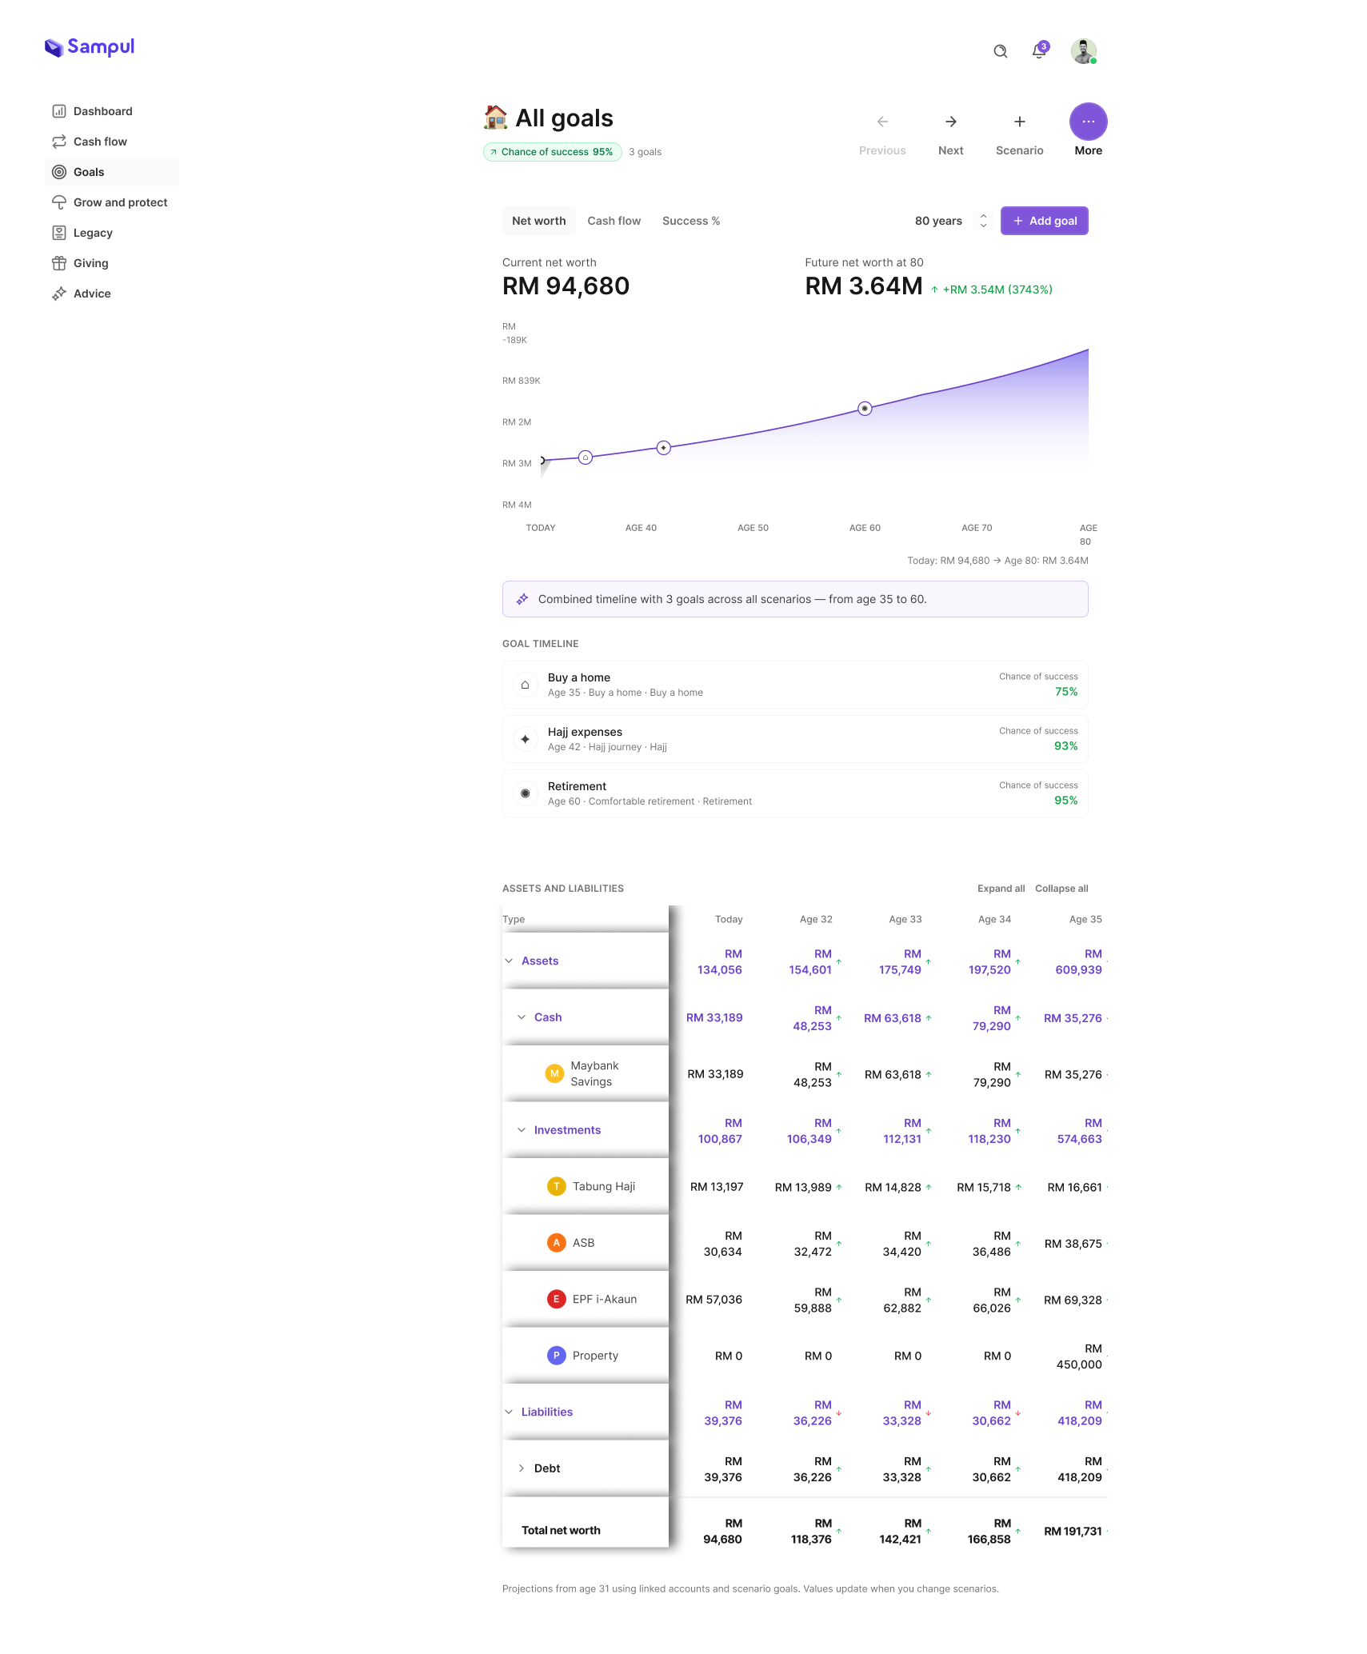Click Current net worth RM 94,680
Screen dimensions: 1367x1654
[x=566, y=286]
